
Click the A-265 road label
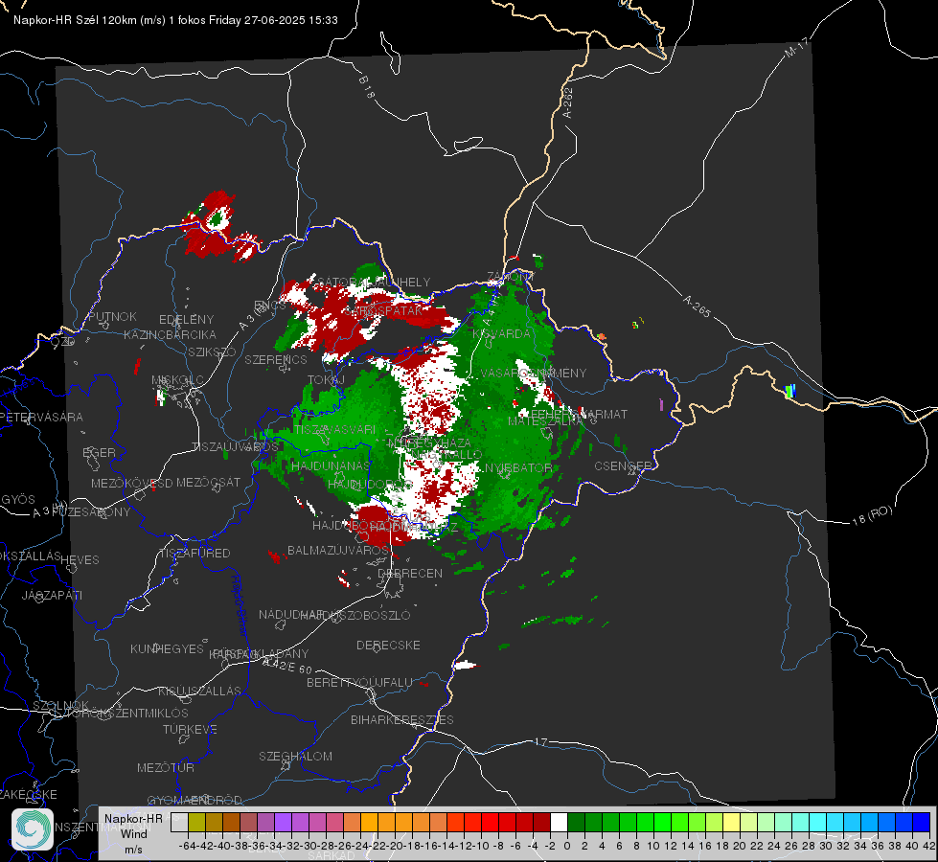[697, 306]
